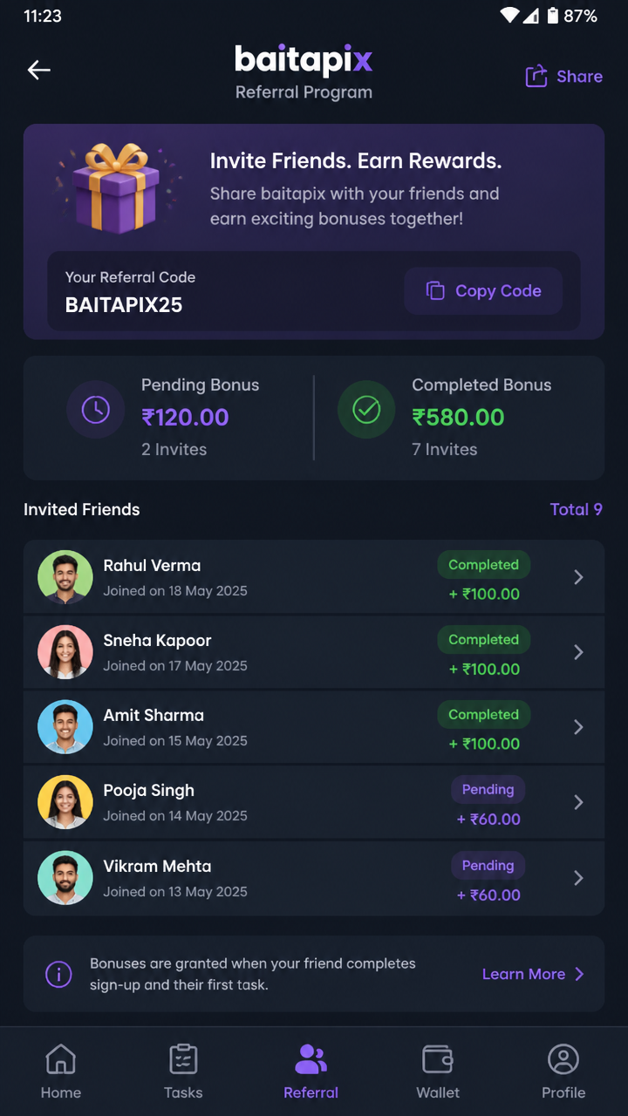Select the referral code BAITAPIX25 text

click(124, 305)
